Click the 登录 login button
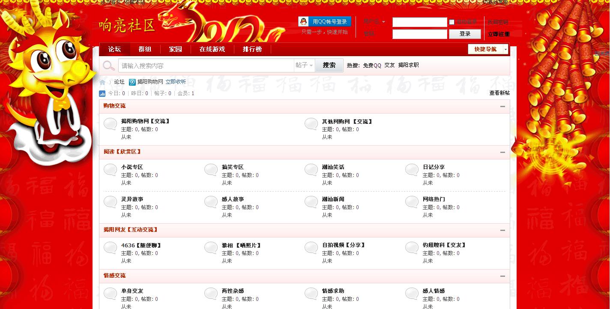Viewport: 610px width, 309px height. (x=465, y=33)
